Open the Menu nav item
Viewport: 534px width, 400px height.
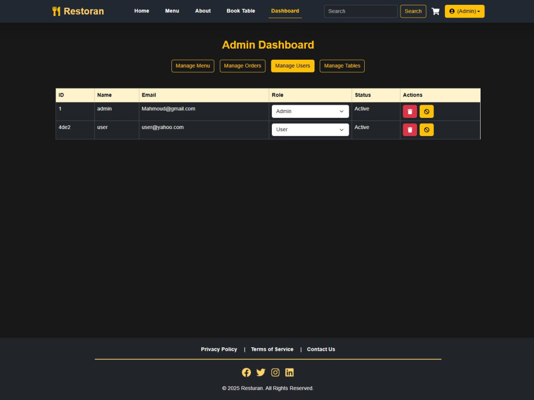pyautogui.click(x=172, y=11)
